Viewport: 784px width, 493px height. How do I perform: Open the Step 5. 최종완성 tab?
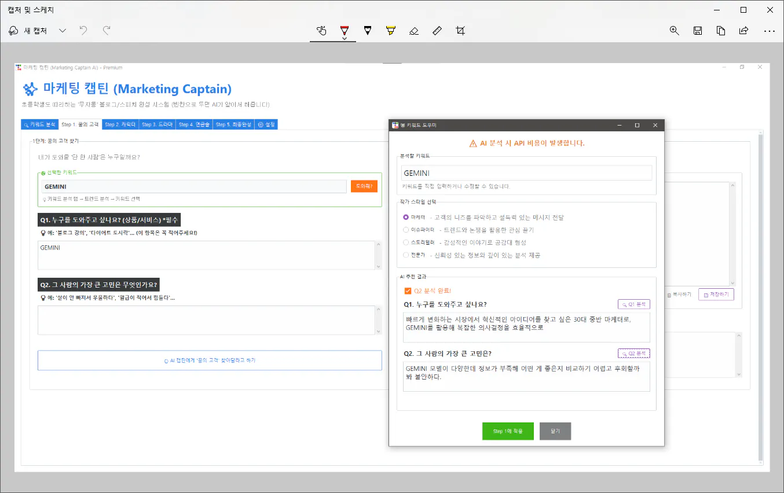(233, 124)
